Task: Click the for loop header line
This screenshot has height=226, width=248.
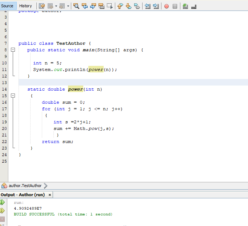Action: click(82, 109)
